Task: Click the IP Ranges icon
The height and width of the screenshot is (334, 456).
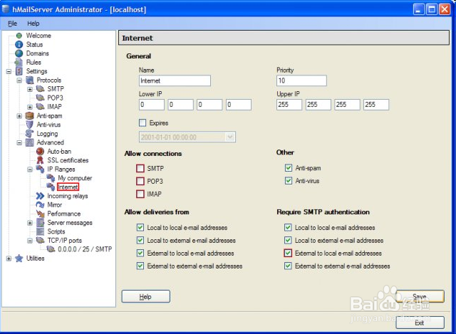Action: point(40,169)
